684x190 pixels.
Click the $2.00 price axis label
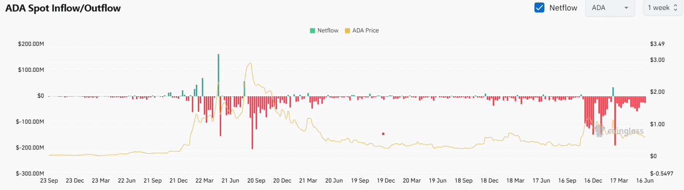(658, 92)
